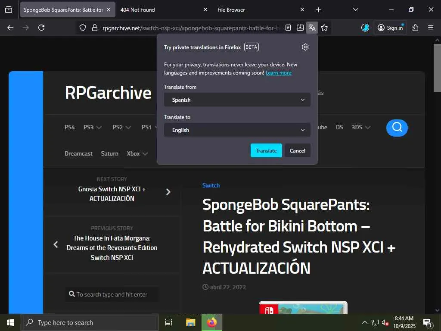Click the translate page icon
The image size is (441, 331).
coord(312,28)
